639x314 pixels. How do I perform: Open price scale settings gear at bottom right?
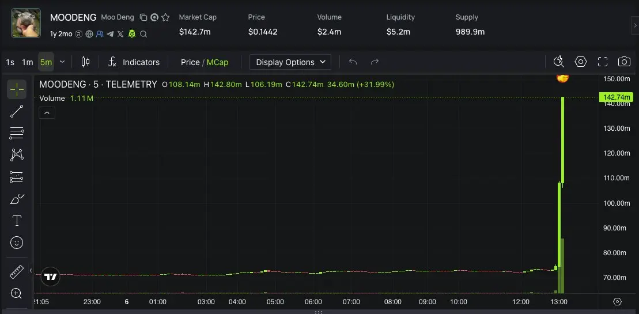tap(618, 302)
